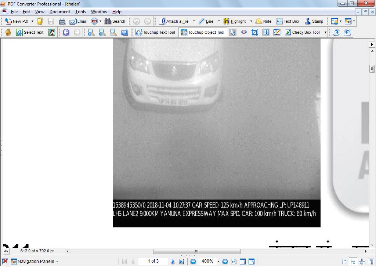
Task: Select the Line drawing tool
Action: 206,21
